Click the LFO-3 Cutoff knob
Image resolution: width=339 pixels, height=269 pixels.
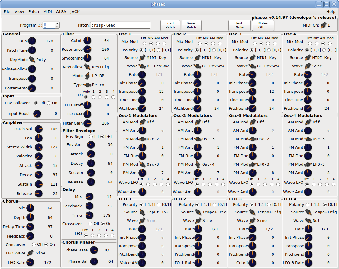(x=252, y=263)
